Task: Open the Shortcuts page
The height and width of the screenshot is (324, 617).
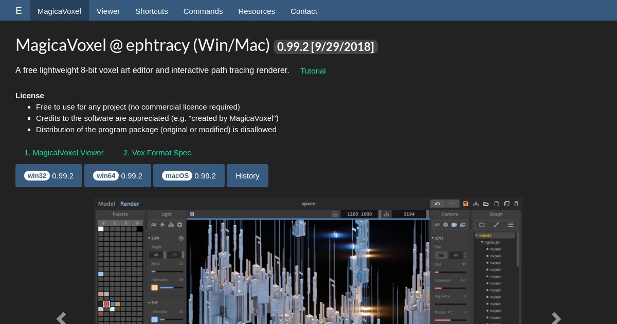Action: 152,11
